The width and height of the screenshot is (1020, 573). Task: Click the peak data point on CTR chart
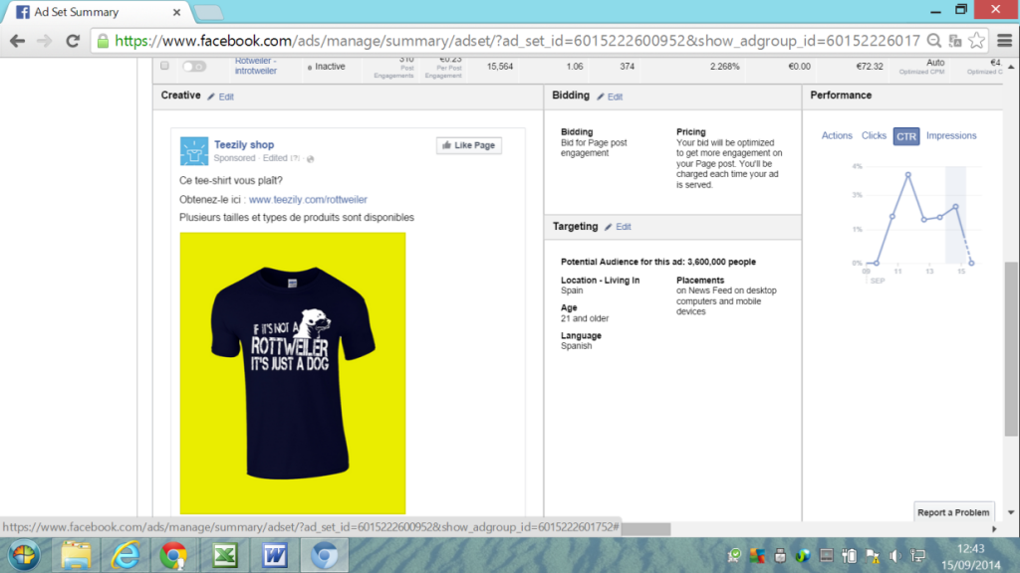(908, 175)
